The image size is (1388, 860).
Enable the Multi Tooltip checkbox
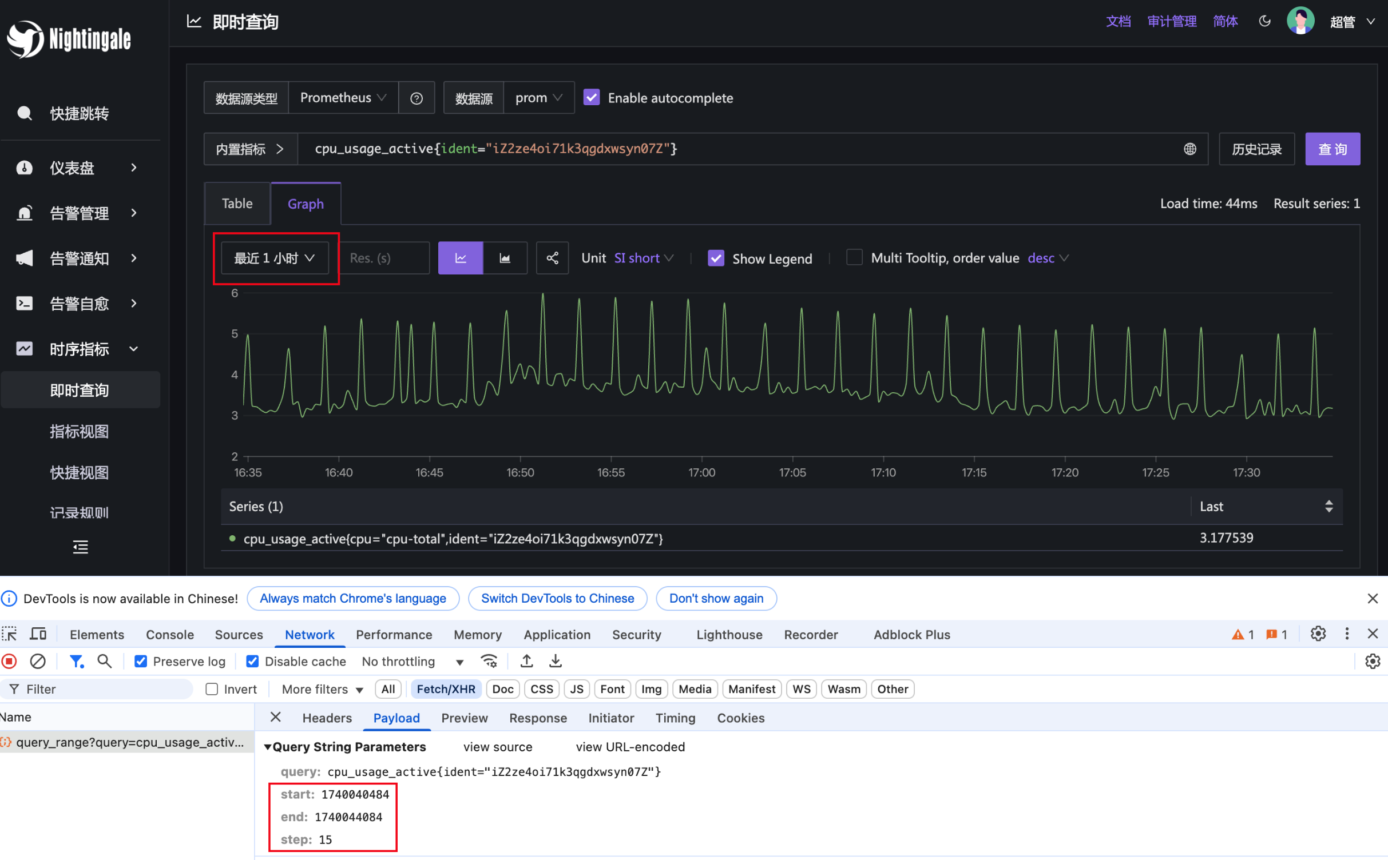[x=854, y=258]
